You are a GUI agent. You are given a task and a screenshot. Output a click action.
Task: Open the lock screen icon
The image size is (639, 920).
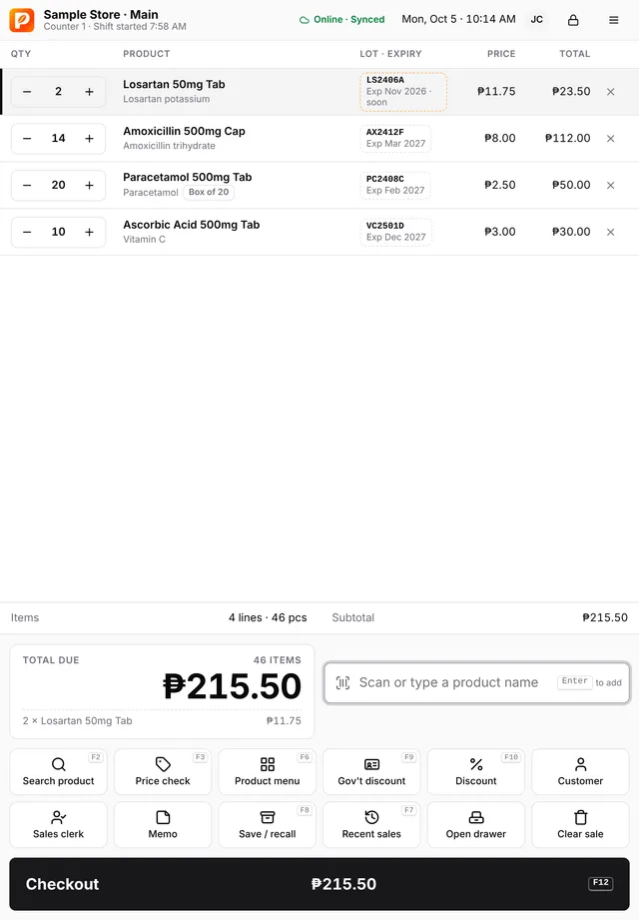point(573,20)
